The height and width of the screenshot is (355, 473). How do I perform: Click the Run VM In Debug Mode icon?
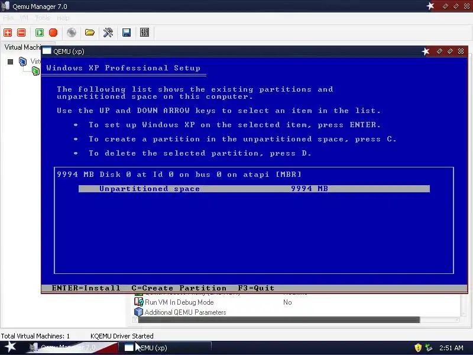pos(138,302)
